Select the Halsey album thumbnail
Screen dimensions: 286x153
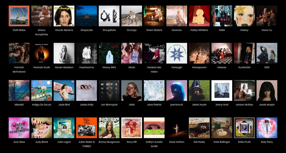[244, 16]
